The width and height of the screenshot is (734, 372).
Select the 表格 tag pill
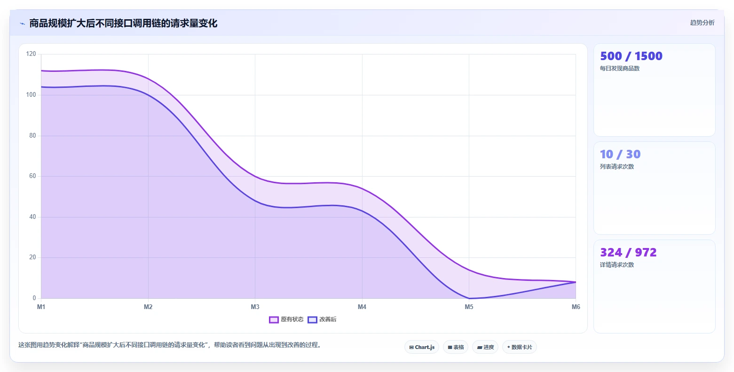(456, 347)
